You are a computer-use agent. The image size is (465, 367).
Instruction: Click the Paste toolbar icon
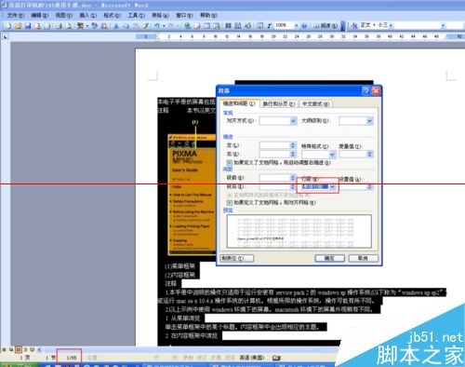(x=136, y=26)
